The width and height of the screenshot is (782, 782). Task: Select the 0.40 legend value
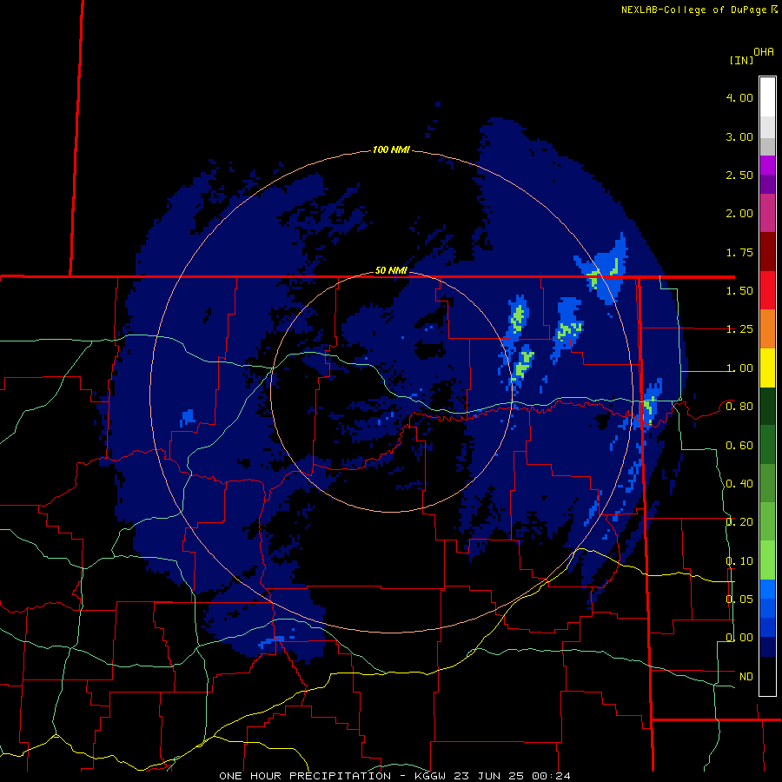(x=739, y=484)
